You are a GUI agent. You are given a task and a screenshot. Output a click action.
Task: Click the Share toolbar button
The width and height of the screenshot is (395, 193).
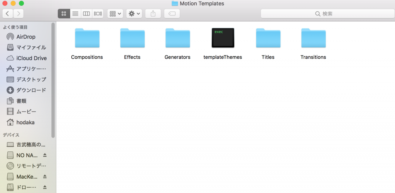coord(153,14)
